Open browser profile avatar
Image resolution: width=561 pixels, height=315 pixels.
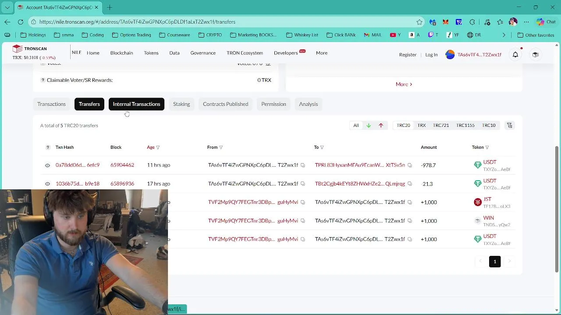pos(513,22)
